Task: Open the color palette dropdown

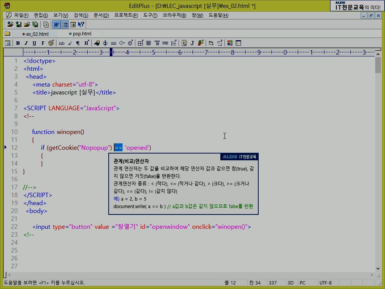Action: pyautogui.click(x=51, y=43)
